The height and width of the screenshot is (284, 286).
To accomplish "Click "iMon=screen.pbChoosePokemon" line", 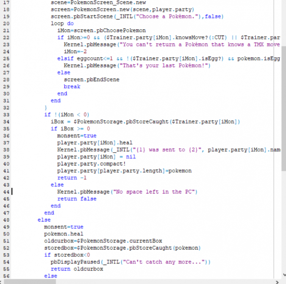I will 102,30.
